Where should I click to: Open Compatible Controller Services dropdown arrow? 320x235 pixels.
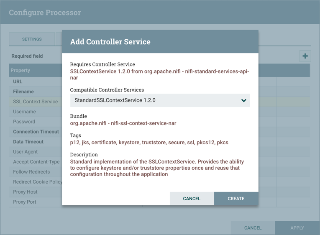(243, 100)
